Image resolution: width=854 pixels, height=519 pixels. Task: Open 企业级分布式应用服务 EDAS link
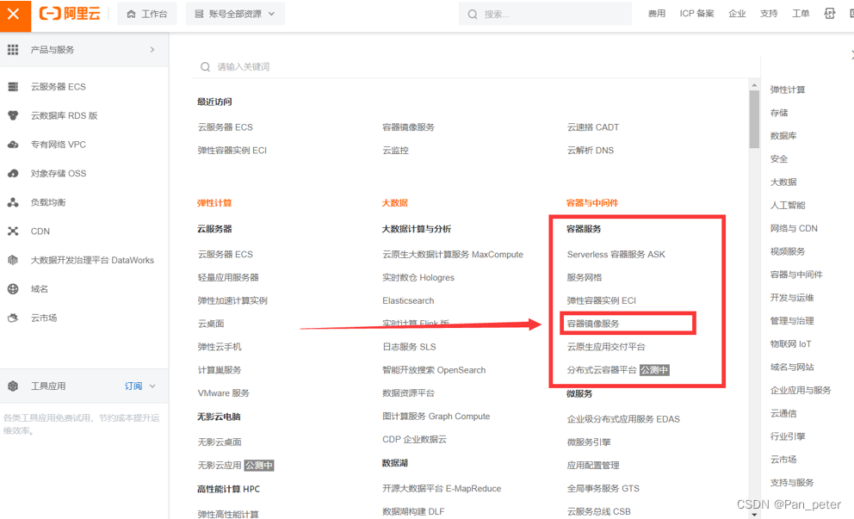pyautogui.click(x=623, y=419)
